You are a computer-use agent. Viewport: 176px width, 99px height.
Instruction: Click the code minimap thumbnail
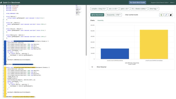pyautogui.click(x=78, y=10)
